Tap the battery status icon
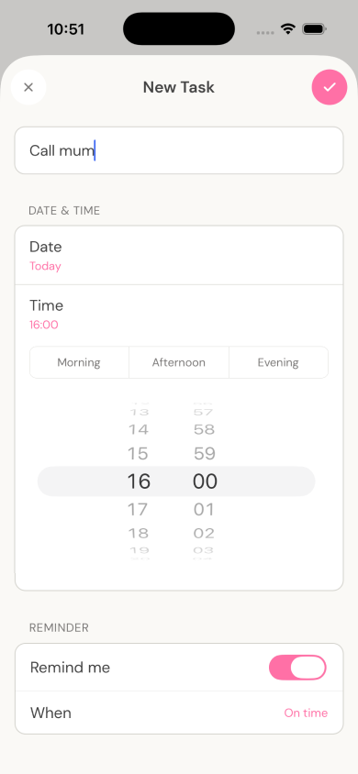The image size is (358, 774). click(313, 29)
